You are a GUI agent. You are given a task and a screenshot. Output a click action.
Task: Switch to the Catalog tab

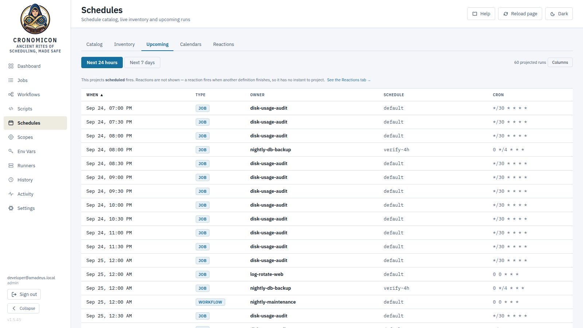point(94,44)
